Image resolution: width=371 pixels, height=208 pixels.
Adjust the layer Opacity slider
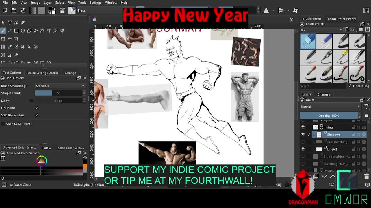329,116
